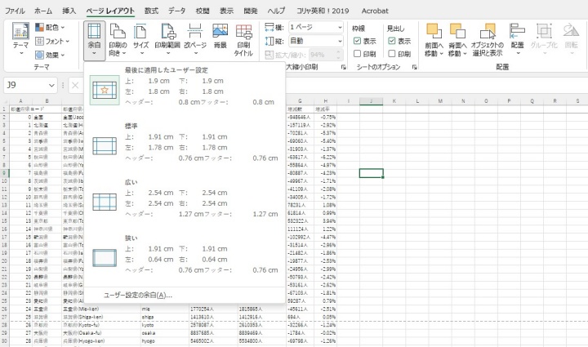This screenshot has height=347, width=588.
Task: Click the 縦 height scale icon
Action: pyautogui.click(x=269, y=41)
